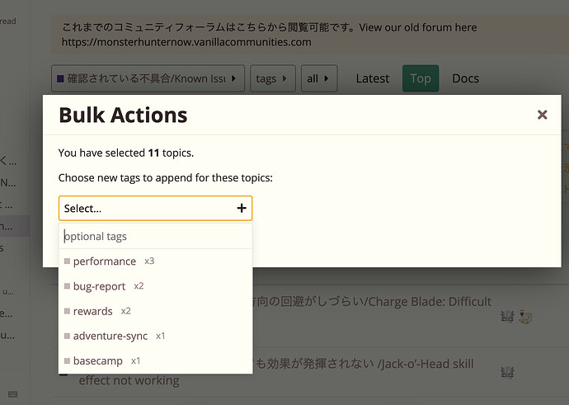Choose the bug-report tag option
569x405 pixels.
[x=155, y=286]
